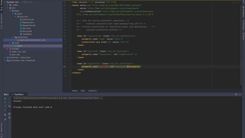
Task: Click the pin tab icon in Run toolbar
Action: [x=5, y=120]
